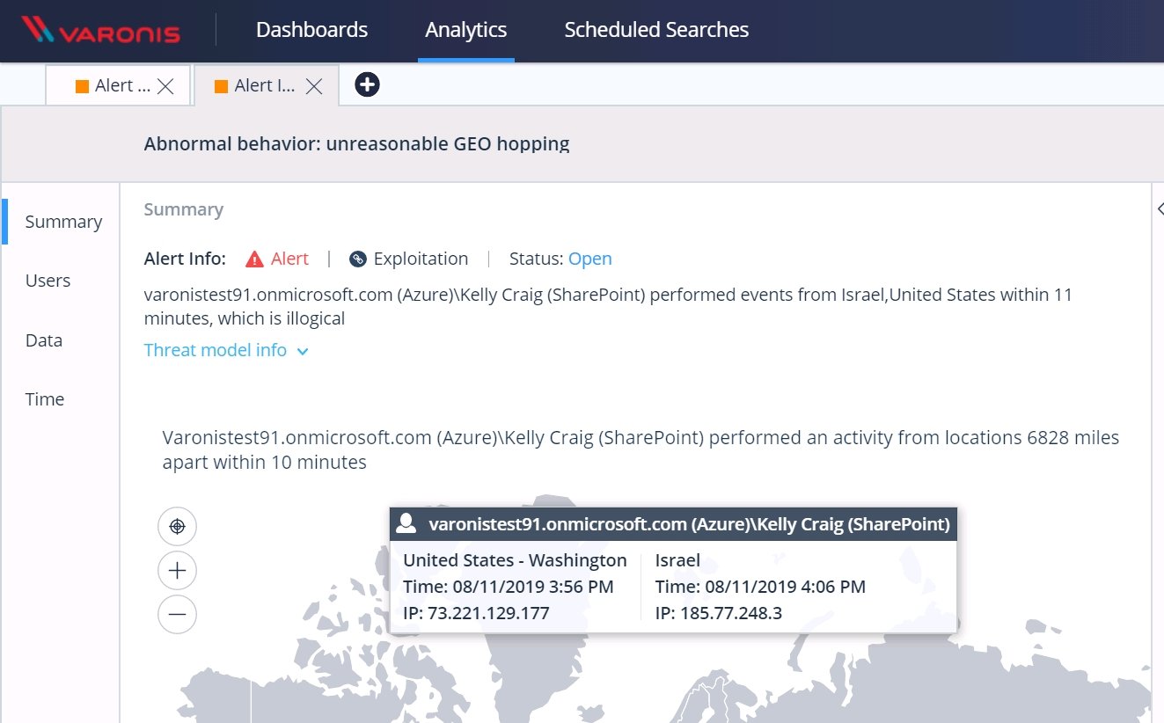
Task: Switch to the first Alert tab
Action: (x=119, y=85)
